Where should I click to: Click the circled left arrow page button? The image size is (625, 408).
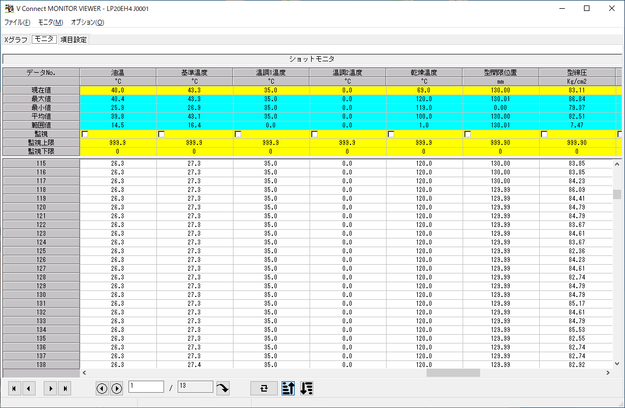coord(102,388)
